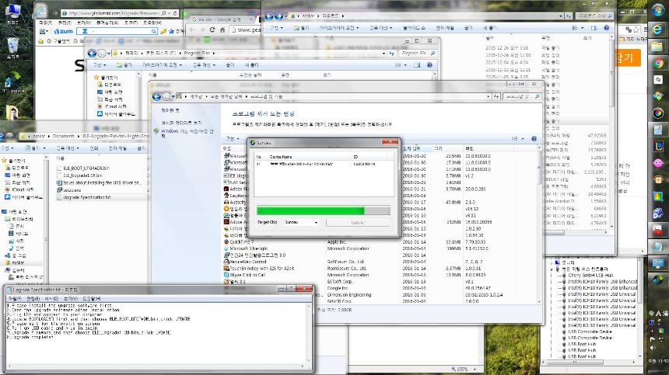This screenshot has height=375, width=669.
Task: Click 'Windows features on or off' link
Action: point(181,132)
